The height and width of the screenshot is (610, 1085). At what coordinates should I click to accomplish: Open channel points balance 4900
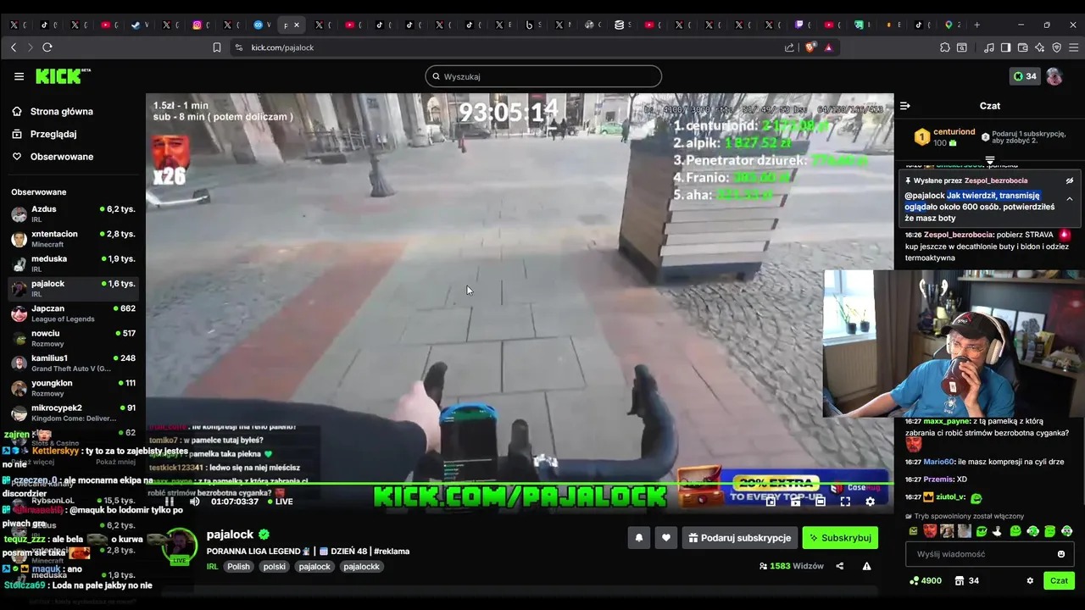point(925,580)
